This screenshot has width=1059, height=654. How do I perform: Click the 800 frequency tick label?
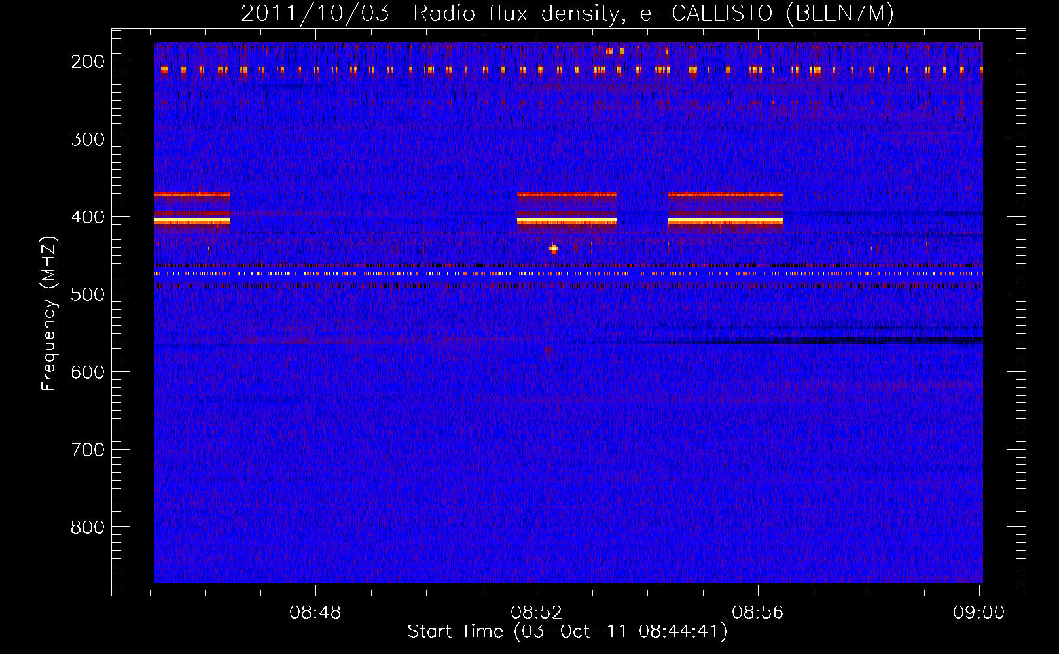[88, 527]
